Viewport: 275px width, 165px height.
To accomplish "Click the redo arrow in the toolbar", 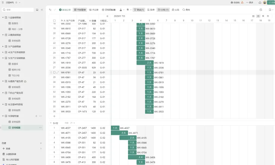I will pos(55,10).
